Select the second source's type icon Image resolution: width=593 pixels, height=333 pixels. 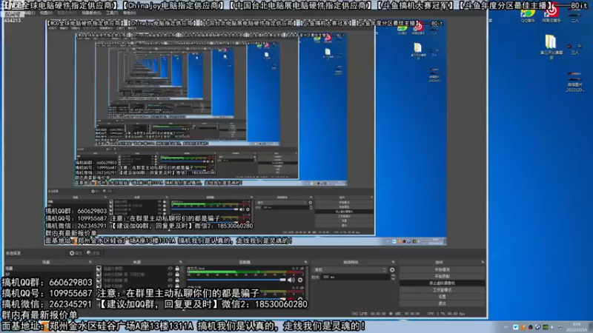99,275
